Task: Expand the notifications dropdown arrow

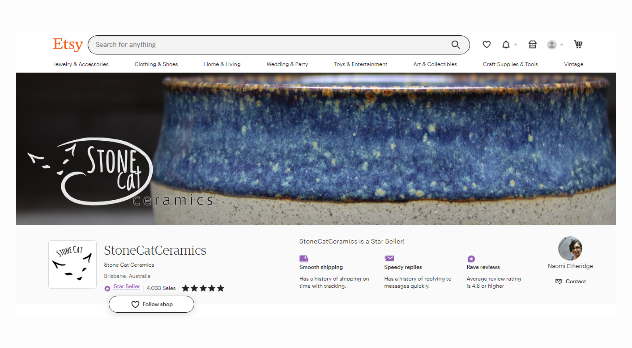Action: coord(516,45)
